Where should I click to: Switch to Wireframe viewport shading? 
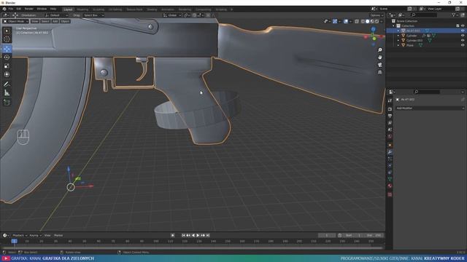pos(363,21)
